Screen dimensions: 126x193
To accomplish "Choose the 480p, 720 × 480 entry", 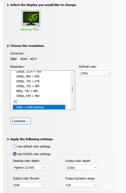I will coord(27,91).
